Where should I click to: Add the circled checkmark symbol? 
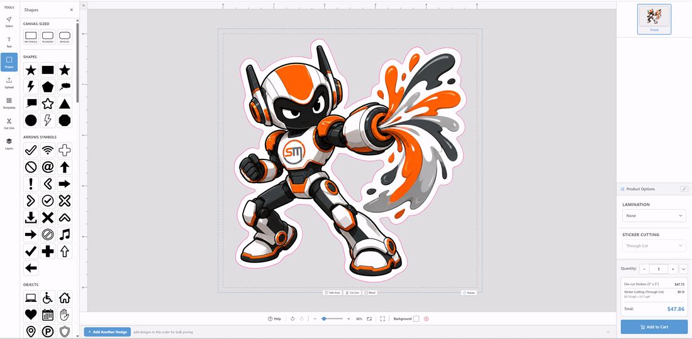48,200
